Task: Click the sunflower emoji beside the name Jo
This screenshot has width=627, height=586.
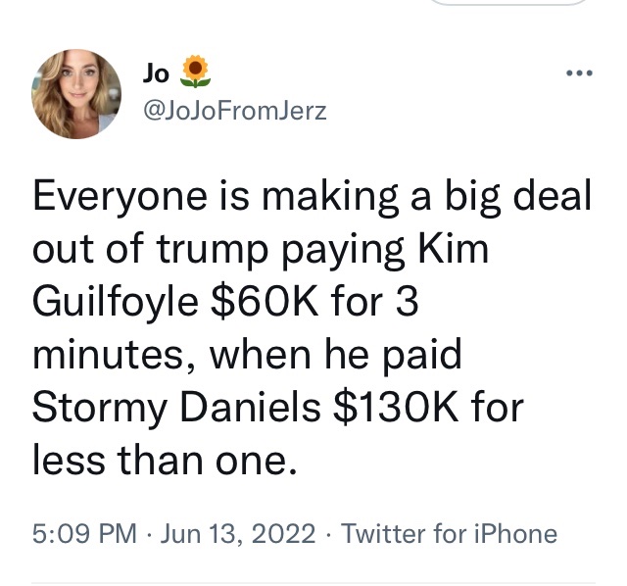Action: (x=197, y=71)
